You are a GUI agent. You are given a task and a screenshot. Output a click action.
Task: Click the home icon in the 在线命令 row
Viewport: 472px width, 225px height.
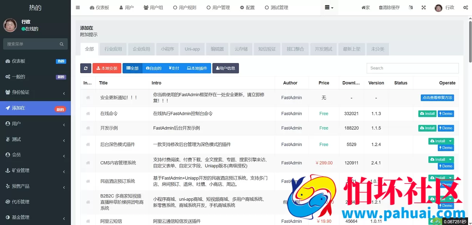click(x=88, y=113)
